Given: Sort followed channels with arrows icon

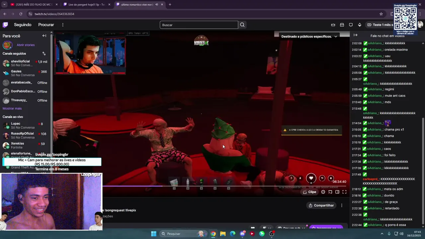Looking at the screenshot, I should (44, 53).
